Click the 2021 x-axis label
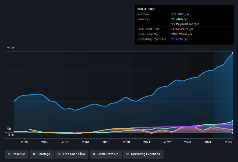The height and width of the screenshot is (162, 238). point(147,142)
